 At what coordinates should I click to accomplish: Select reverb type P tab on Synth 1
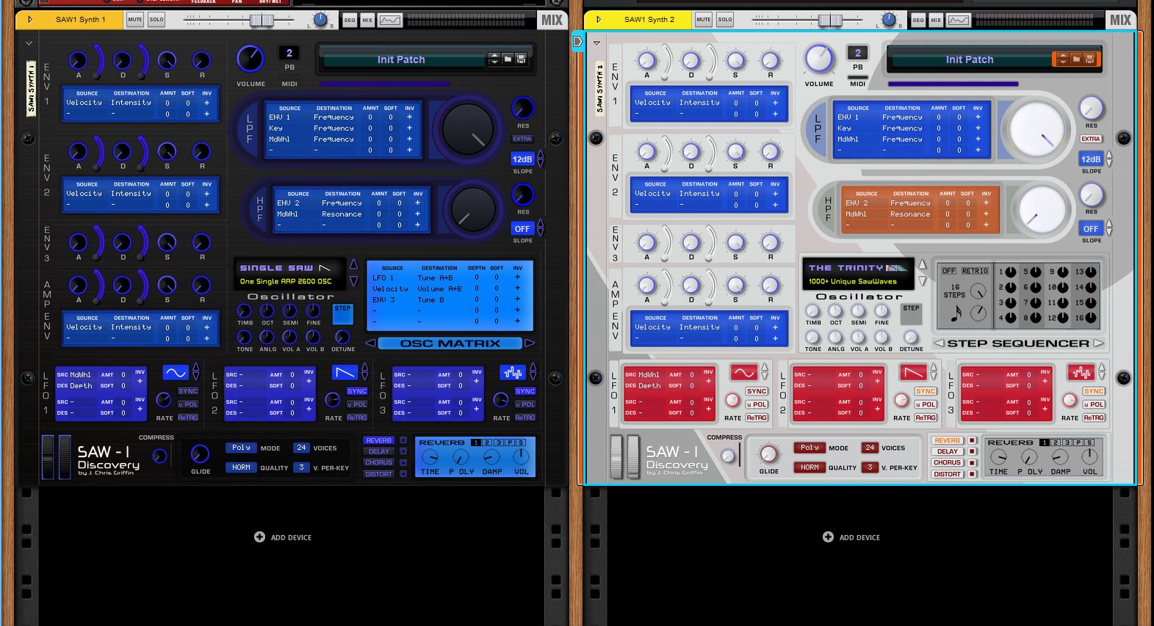tap(511, 443)
